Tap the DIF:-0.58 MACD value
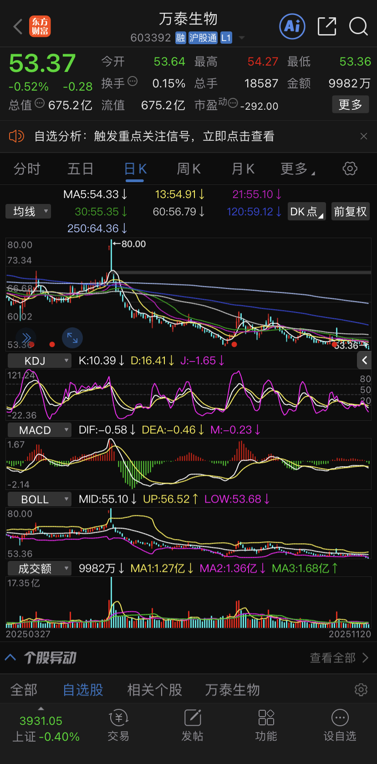Viewport: 377px width, 764px height. point(107,430)
